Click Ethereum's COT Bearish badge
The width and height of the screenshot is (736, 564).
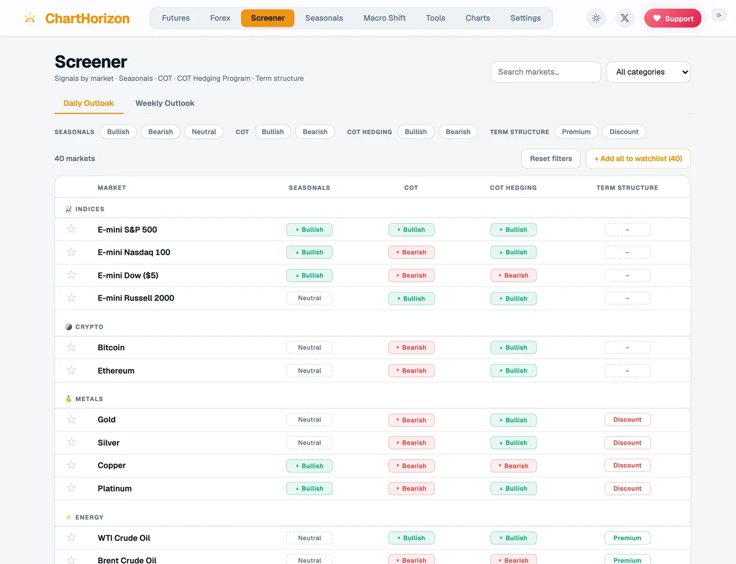tap(411, 370)
